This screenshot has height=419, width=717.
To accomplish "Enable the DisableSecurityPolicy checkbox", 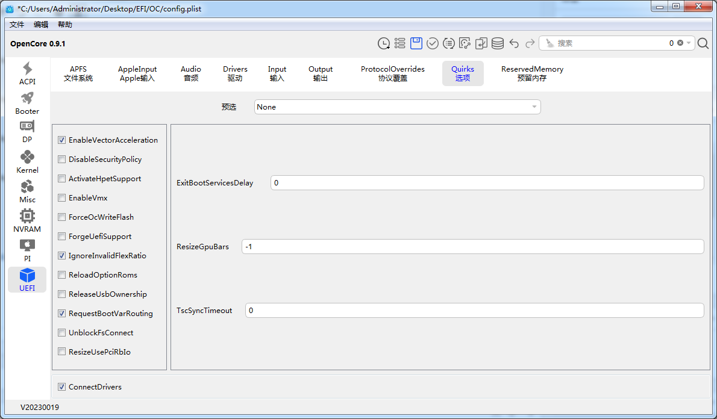I will coord(62,160).
